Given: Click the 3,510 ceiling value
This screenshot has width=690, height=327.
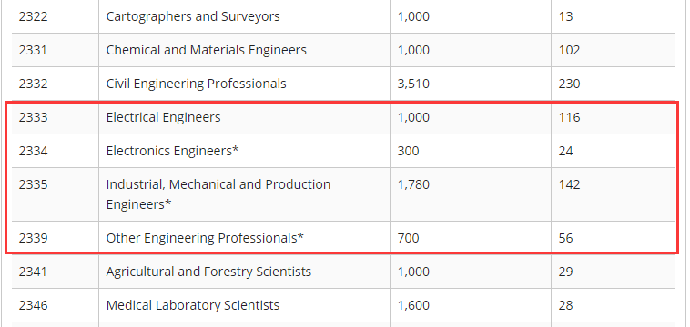Looking at the screenshot, I should [x=413, y=84].
